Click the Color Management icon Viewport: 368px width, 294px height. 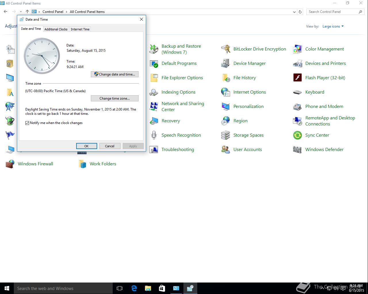click(297, 49)
